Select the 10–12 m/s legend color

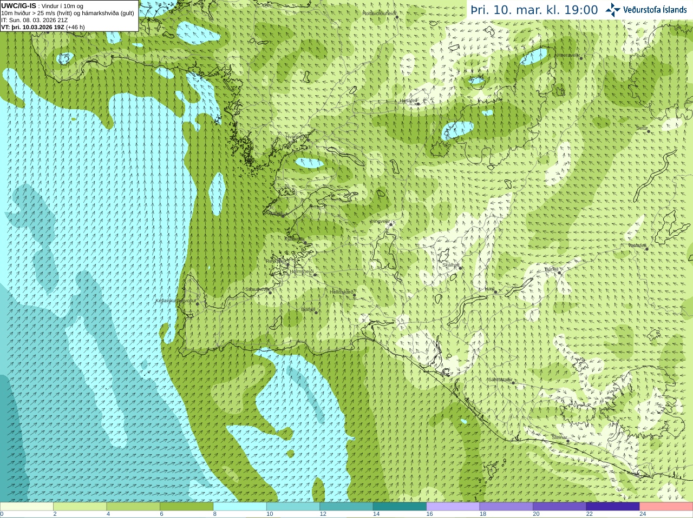tap(293, 507)
